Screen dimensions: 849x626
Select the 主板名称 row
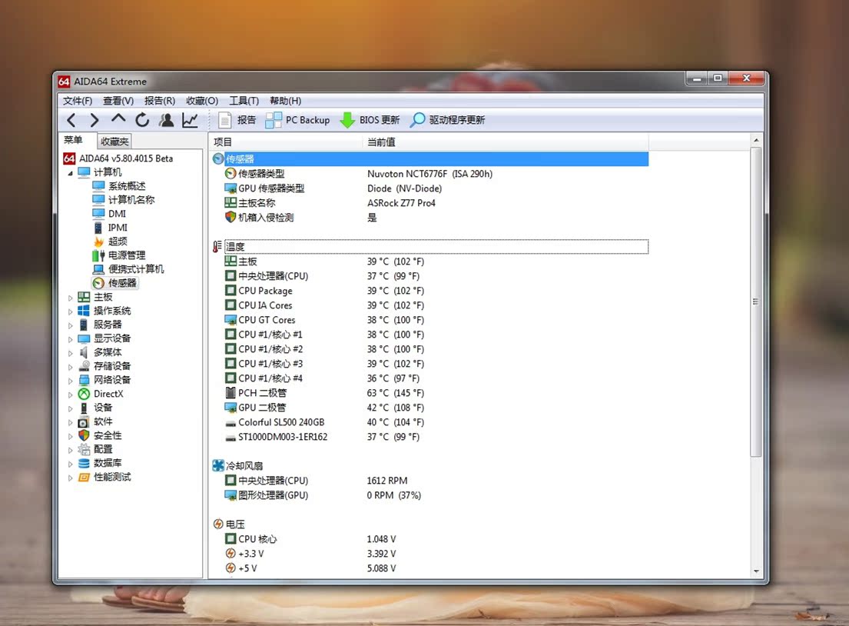click(x=430, y=203)
